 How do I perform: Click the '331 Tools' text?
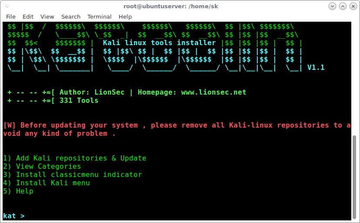[x=79, y=100]
